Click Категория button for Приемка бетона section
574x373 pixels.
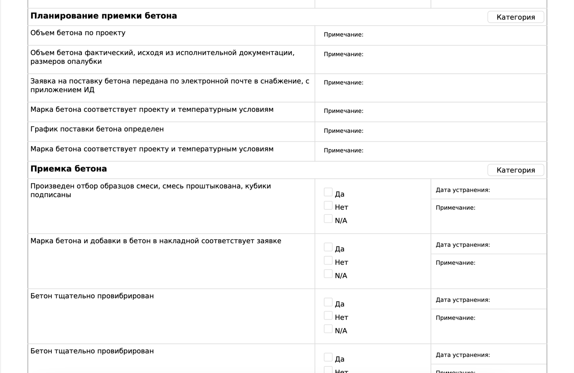pos(515,170)
